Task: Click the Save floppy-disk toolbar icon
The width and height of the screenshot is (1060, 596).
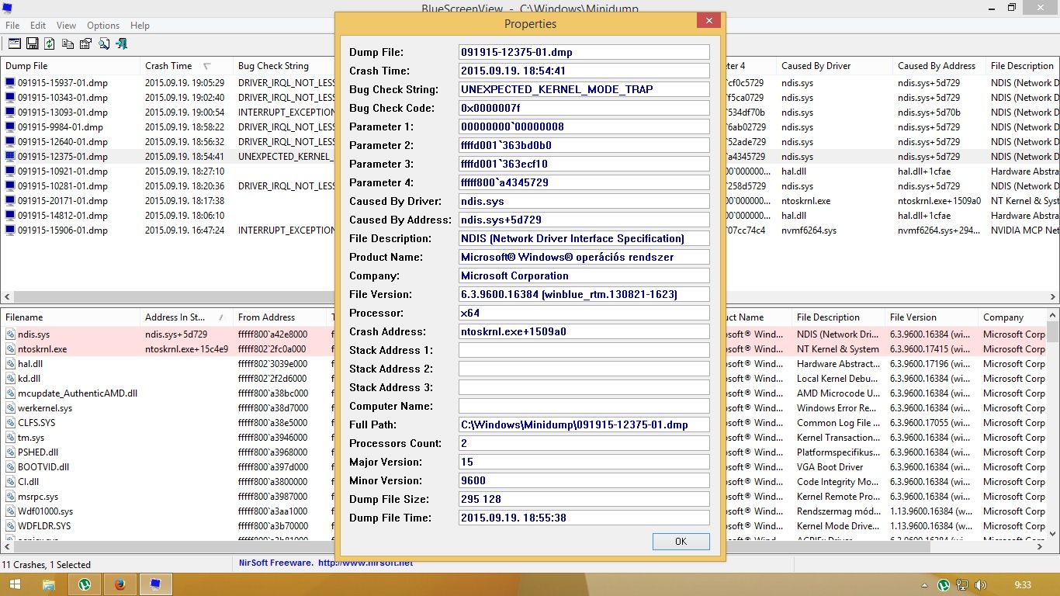Action: click(x=33, y=43)
